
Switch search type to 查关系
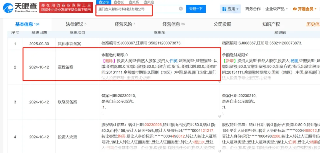(133, 2)
